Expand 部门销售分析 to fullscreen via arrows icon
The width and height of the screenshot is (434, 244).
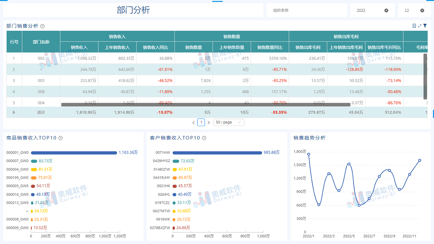(420, 26)
